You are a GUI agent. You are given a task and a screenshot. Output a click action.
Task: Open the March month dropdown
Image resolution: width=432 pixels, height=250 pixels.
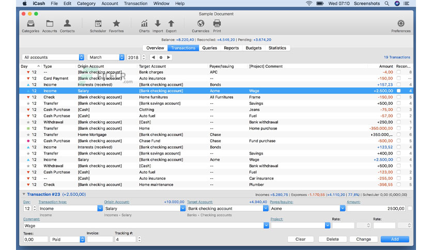tap(106, 57)
